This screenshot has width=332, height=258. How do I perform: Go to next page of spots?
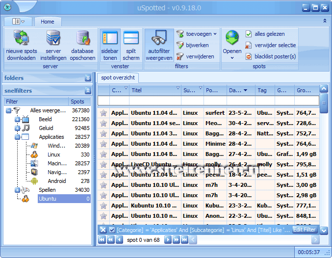click(176, 240)
